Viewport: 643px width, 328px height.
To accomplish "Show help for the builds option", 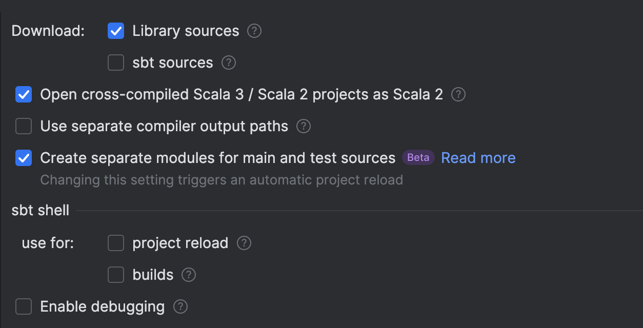I will tap(188, 275).
